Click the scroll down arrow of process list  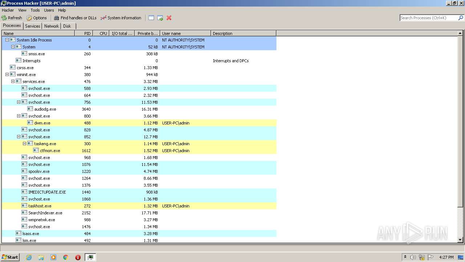pos(461,240)
